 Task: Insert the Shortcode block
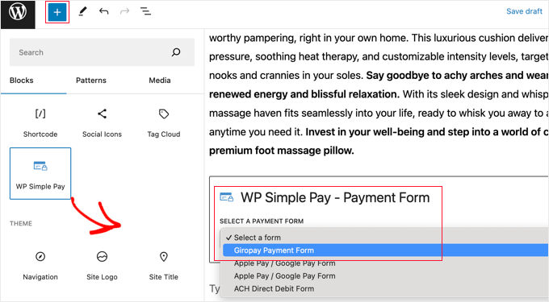click(40, 123)
